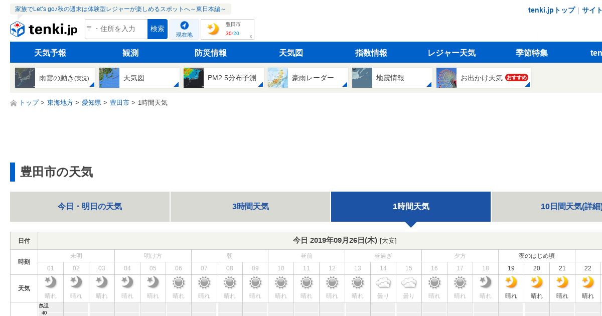Click the 18時 clear night weather icon

click(x=486, y=282)
